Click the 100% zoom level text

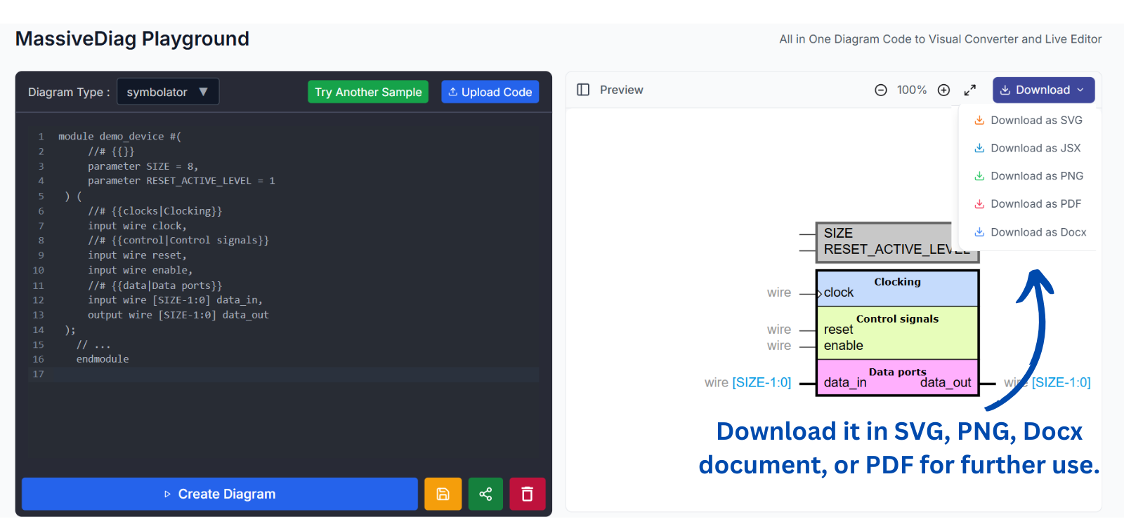[912, 90]
